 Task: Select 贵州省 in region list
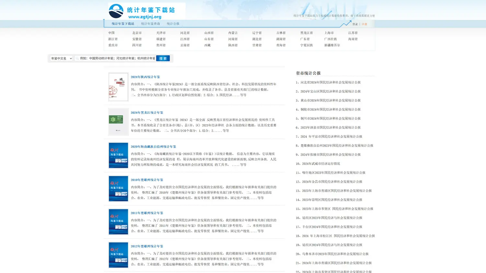click(x=161, y=45)
